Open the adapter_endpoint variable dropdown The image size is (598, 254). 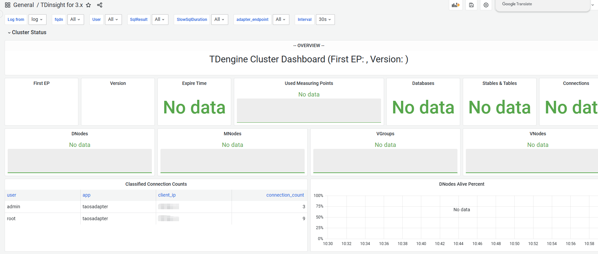[x=281, y=20]
